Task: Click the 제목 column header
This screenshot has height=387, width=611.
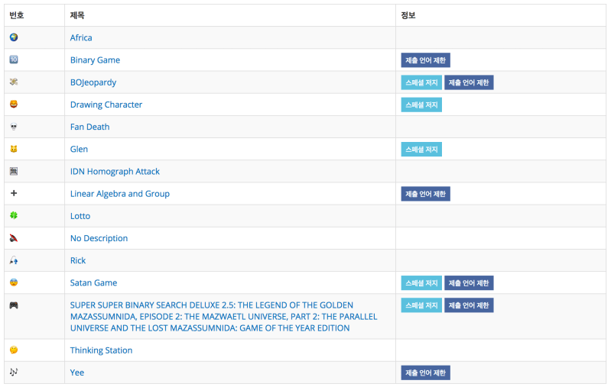Action: pos(78,15)
